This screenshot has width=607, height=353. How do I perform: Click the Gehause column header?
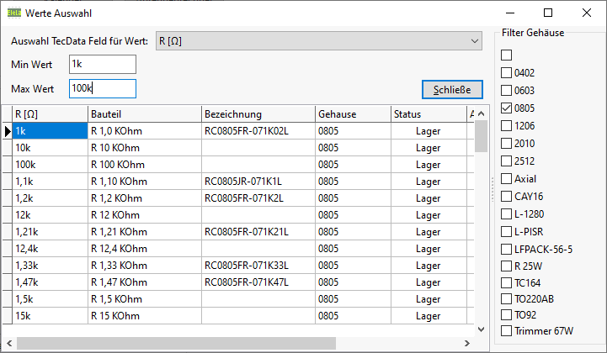351,114
